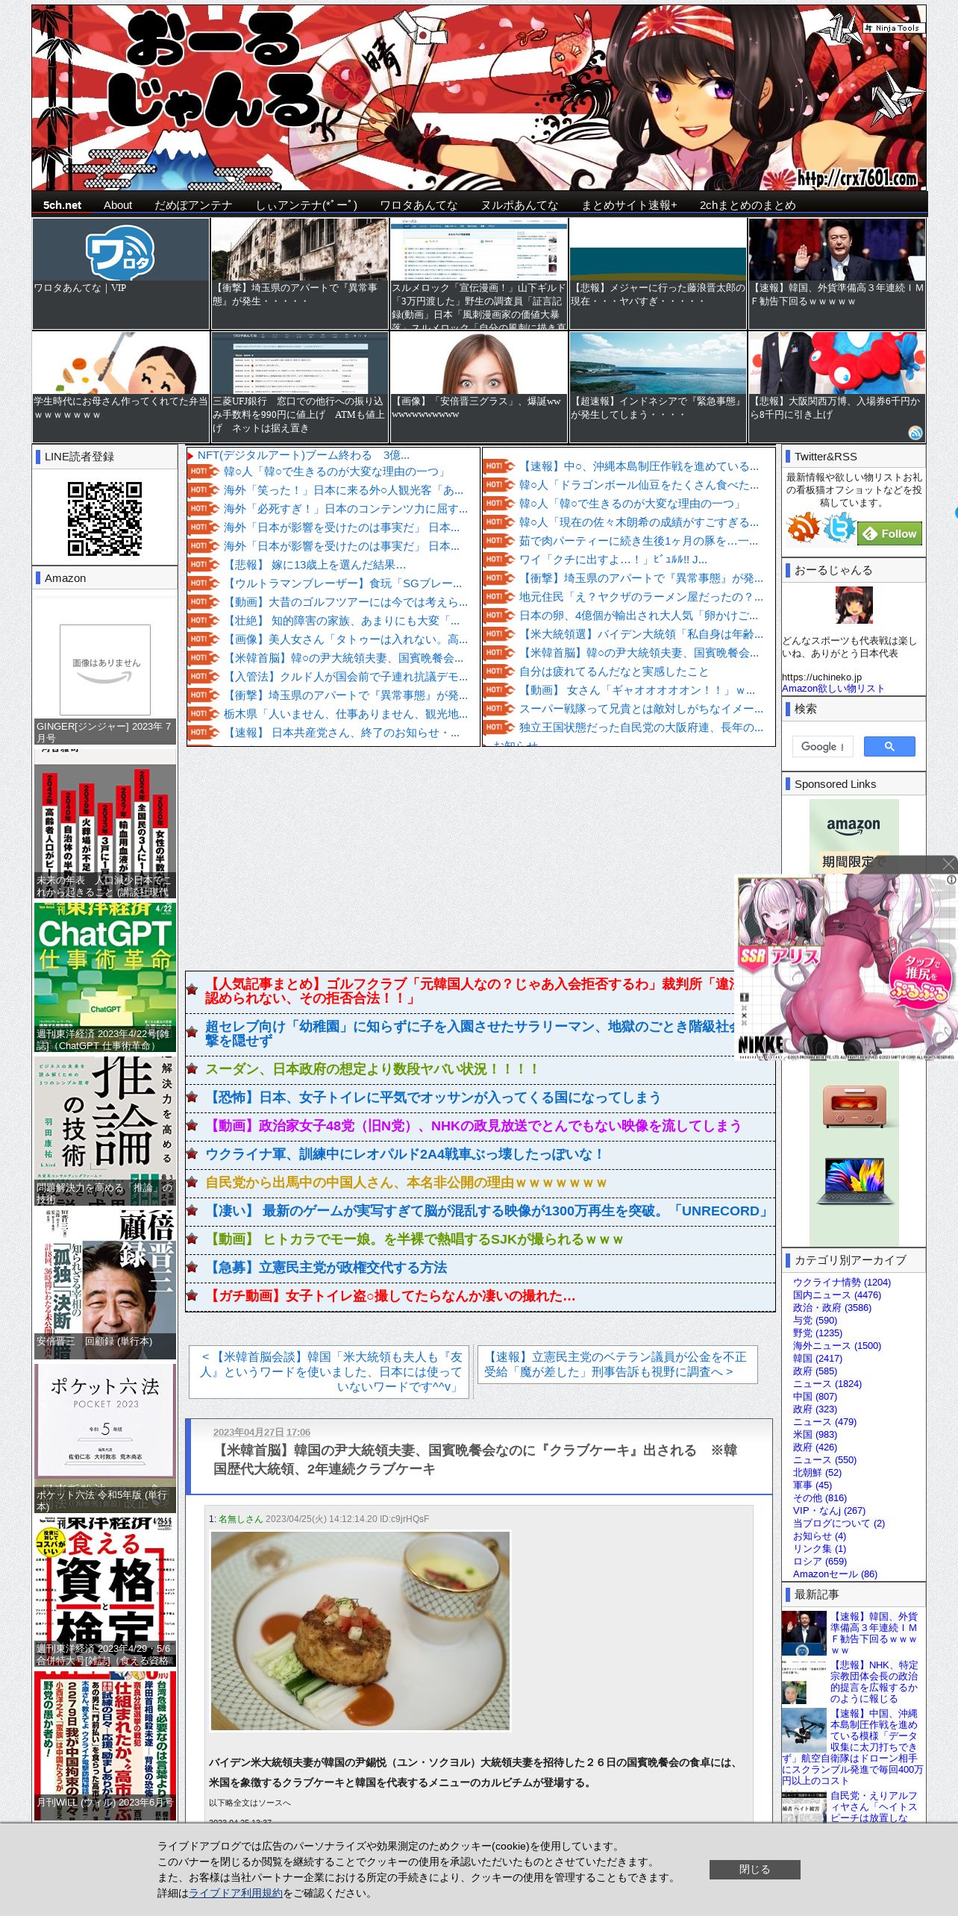Open the Amazon欲しい物リスト link
958x1916 pixels.
pyautogui.click(x=833, y=689)
